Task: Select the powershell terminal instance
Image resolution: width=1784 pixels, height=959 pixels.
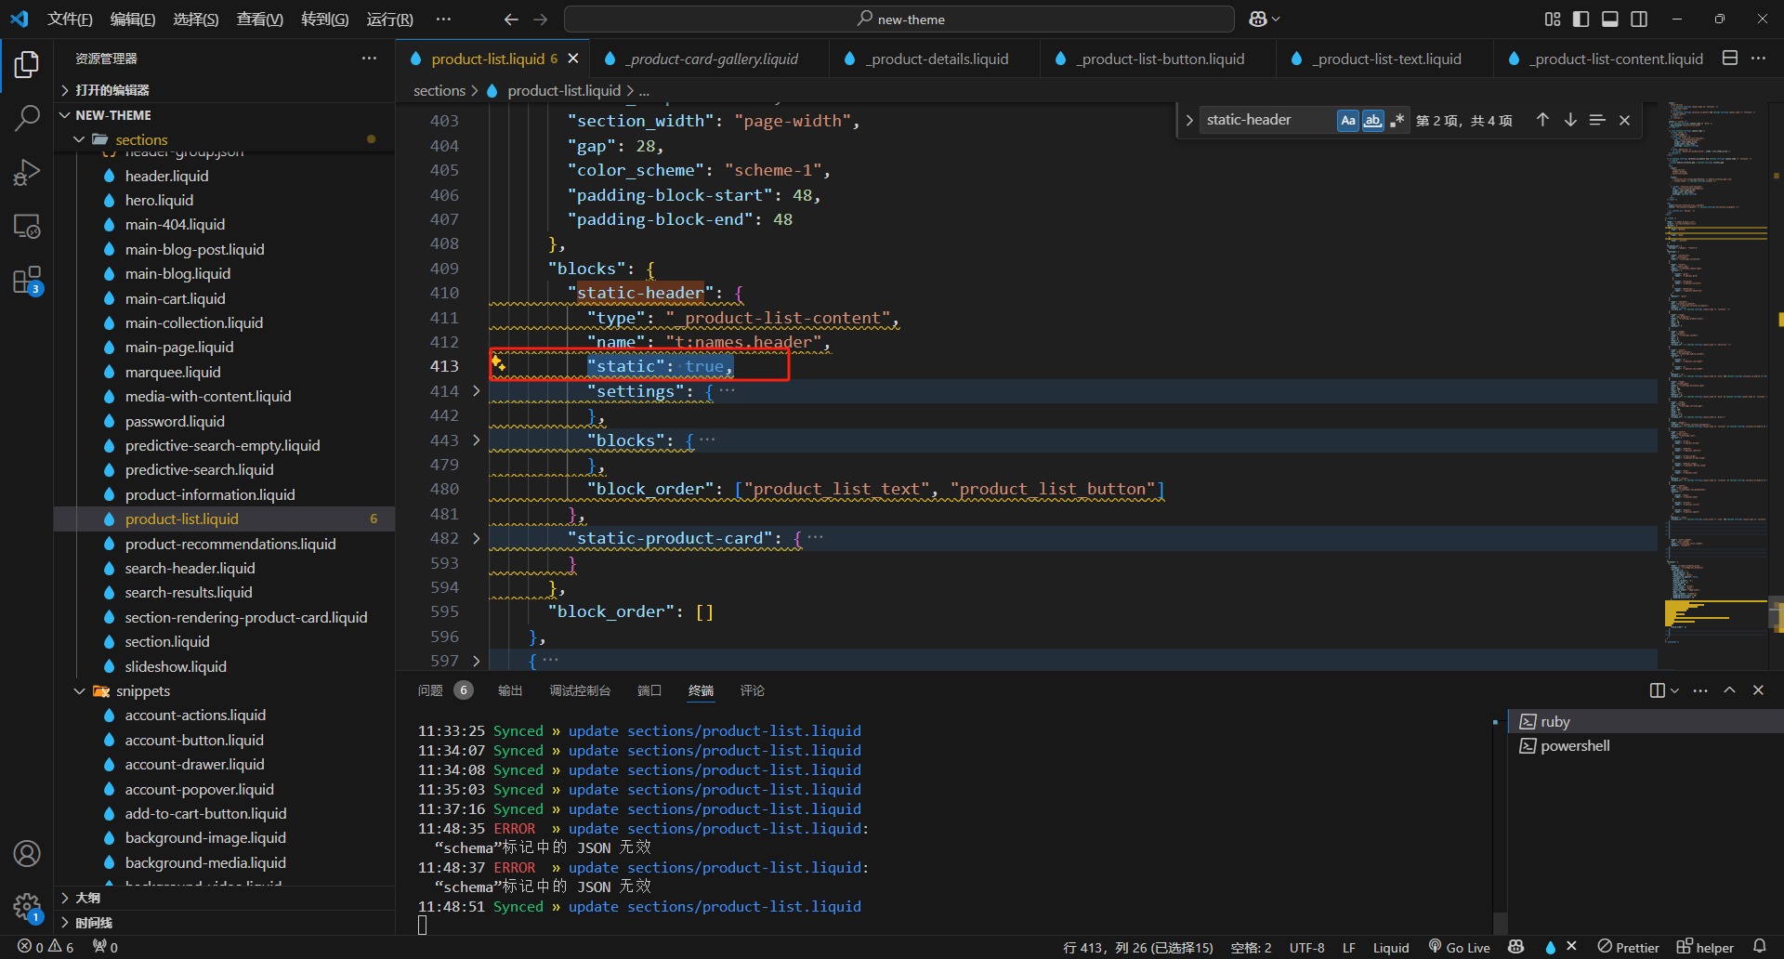Action: pos(1645,745)
